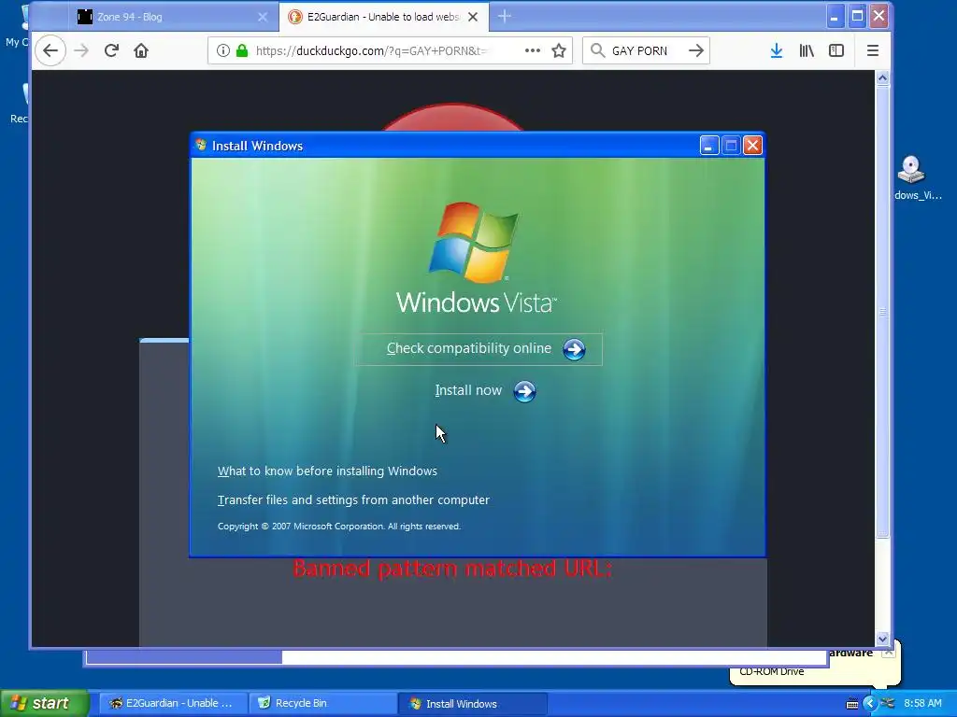Select Install Windows taskbar button
Image resolution: width=957 pixels, height=717 pixels.
point(472,703)
